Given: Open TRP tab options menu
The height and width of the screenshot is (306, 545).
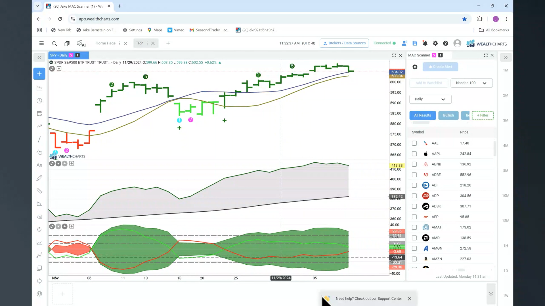Looking at the screenshot, I should 147,43.
